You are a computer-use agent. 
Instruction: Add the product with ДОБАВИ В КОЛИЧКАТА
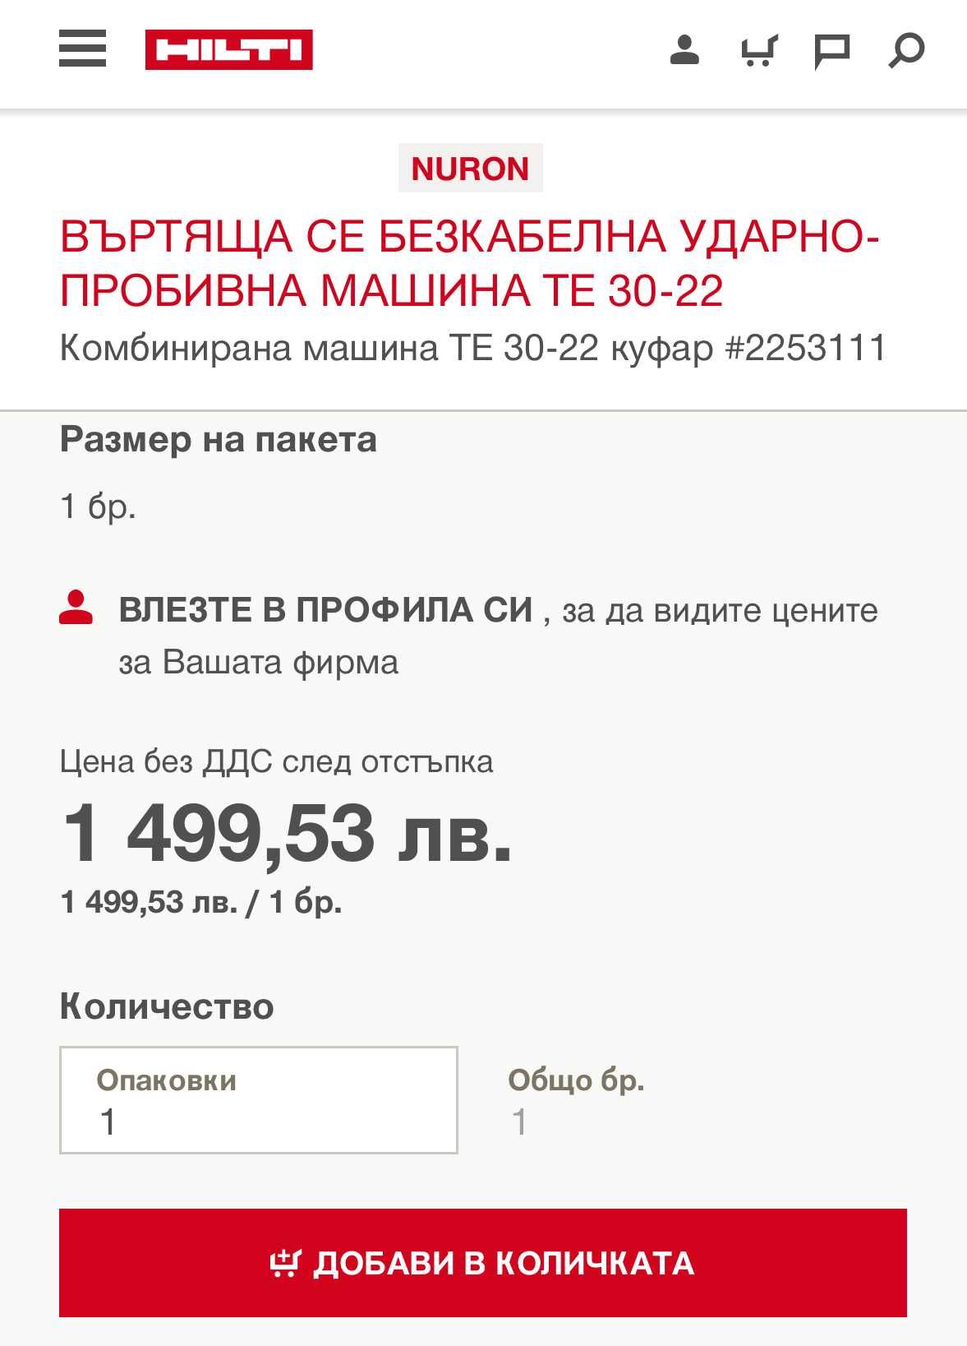[x=483, y=1263]
